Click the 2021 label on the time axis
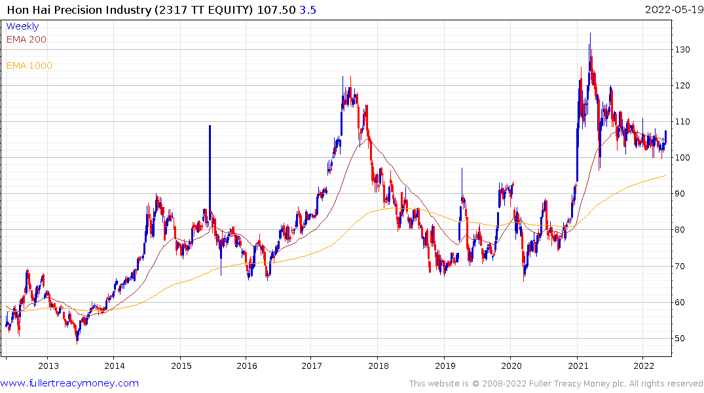The image size is (704, 393). 578,365
